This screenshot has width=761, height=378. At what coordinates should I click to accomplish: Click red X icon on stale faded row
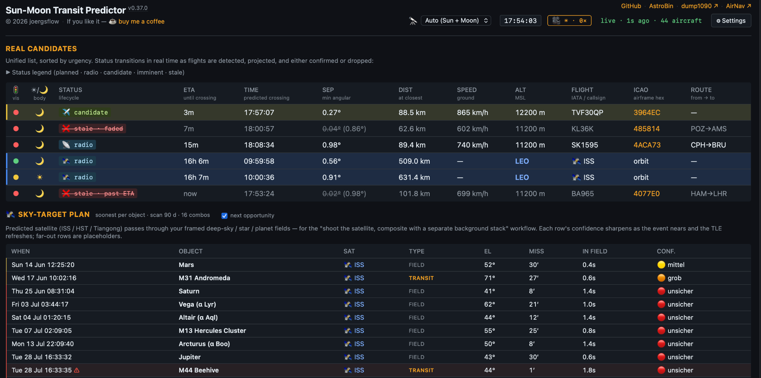tap(66, 129)
